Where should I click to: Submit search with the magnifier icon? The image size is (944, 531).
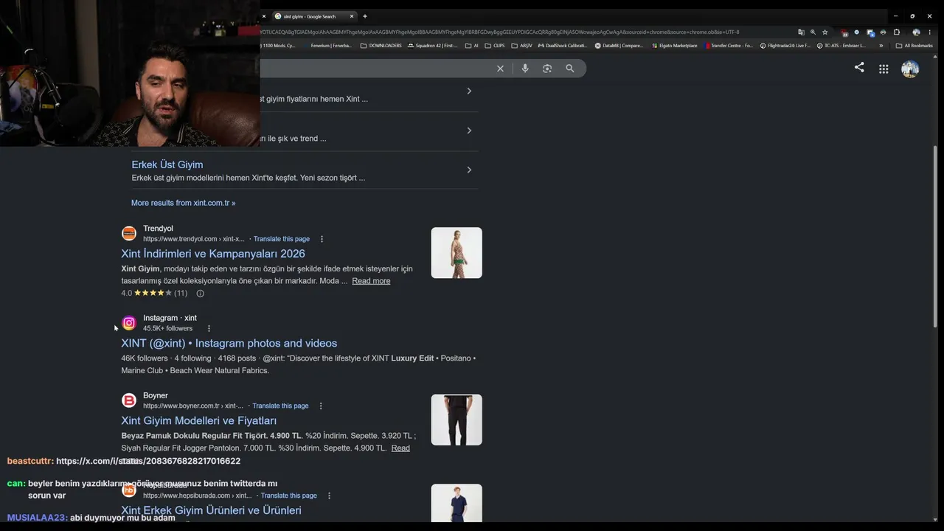570,69
